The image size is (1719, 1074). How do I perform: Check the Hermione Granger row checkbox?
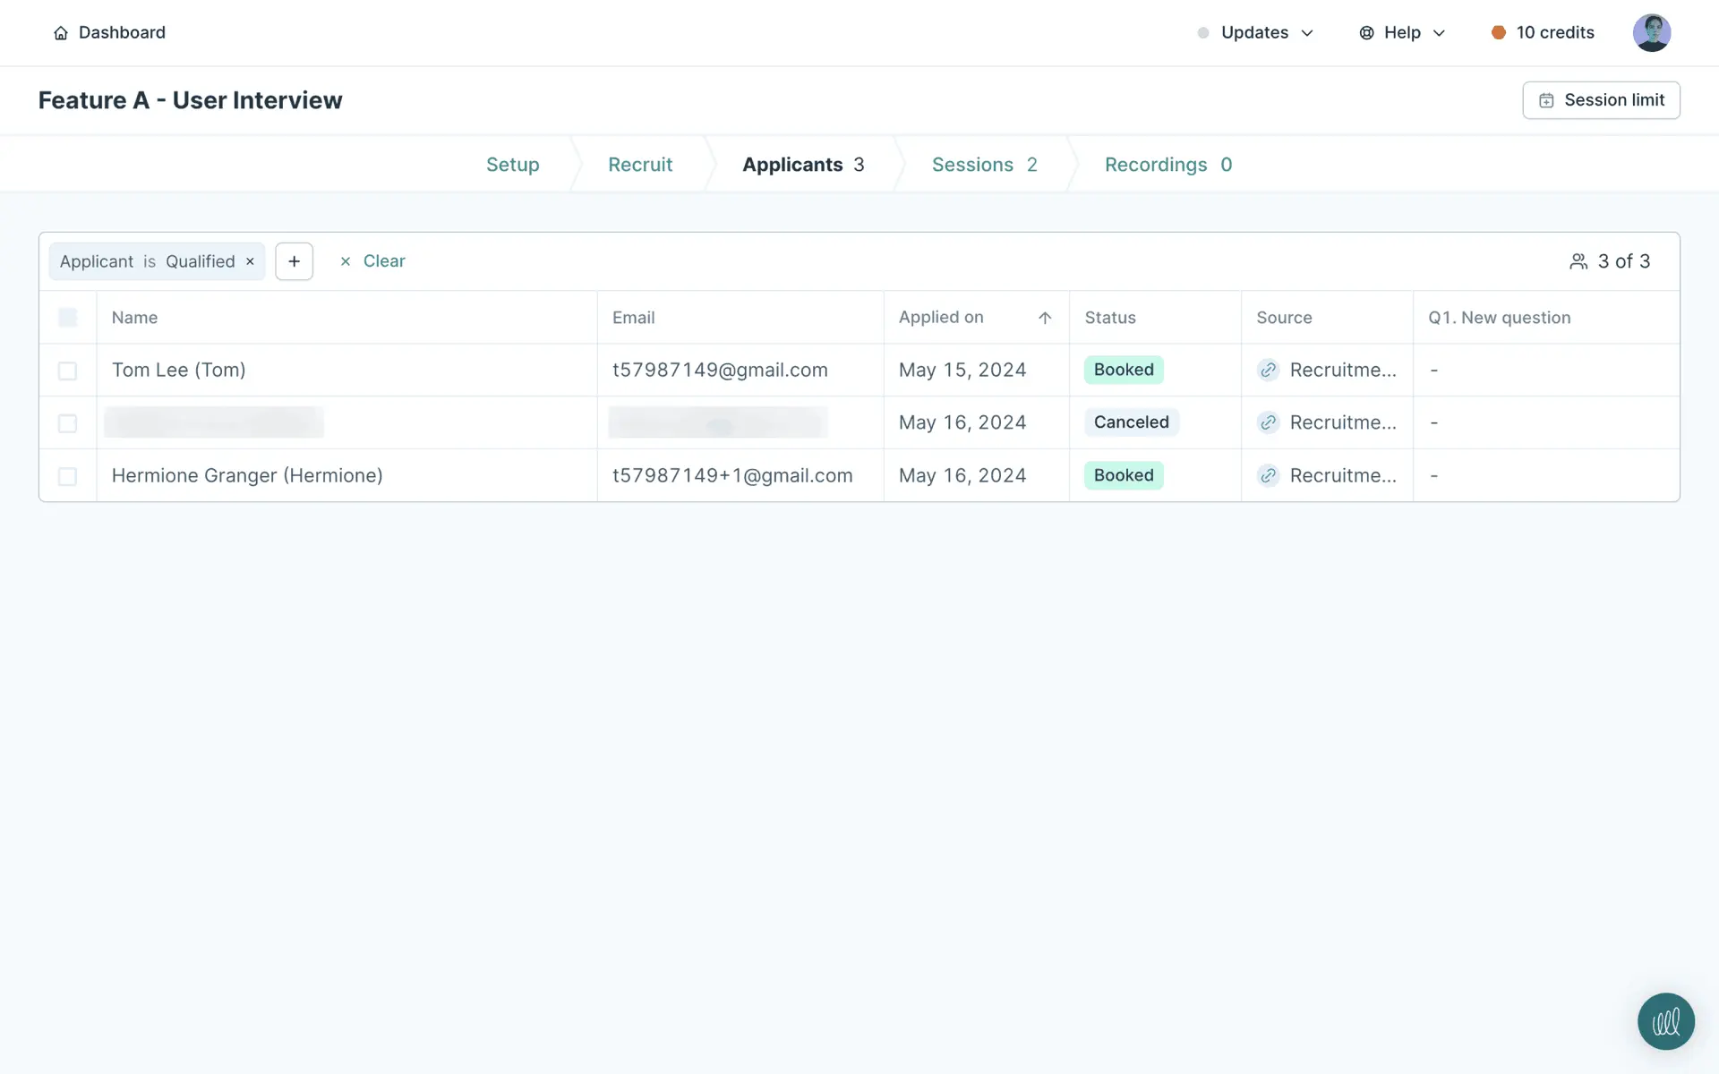pos(67,476)
